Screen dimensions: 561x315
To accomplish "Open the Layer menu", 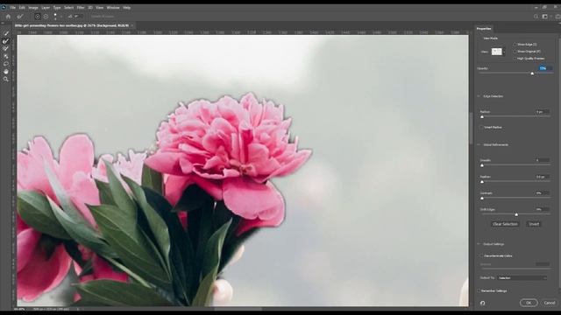I will (46, 8).
